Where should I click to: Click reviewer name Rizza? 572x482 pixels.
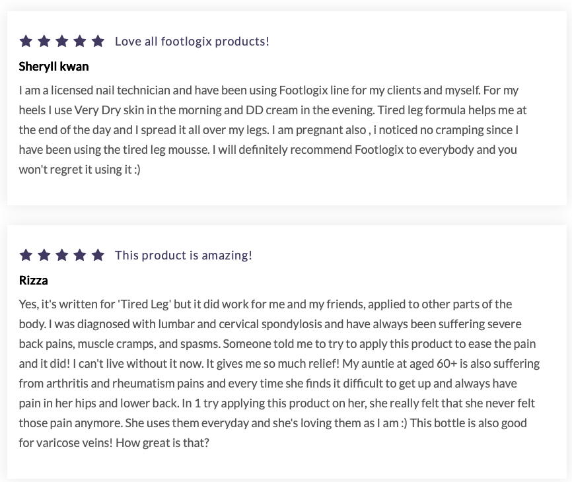(33, 280)
